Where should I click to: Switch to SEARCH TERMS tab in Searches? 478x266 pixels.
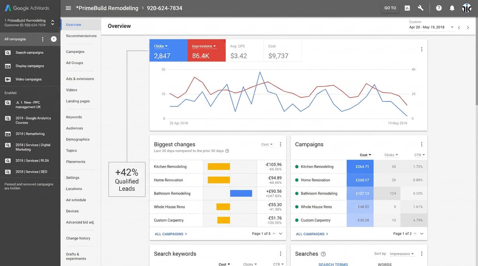[x=333, y=264]
